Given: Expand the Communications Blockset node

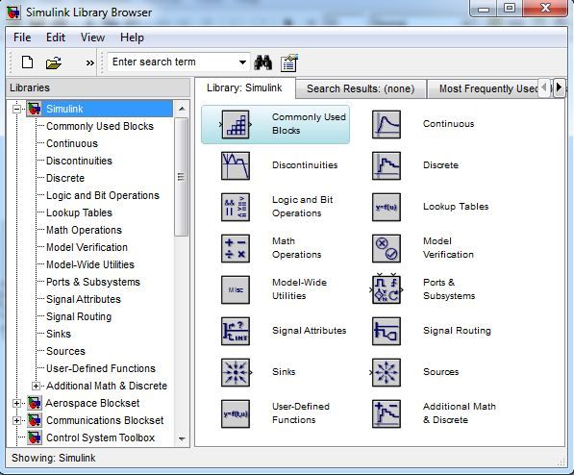Looking at the screenshot, I should 16,420.
